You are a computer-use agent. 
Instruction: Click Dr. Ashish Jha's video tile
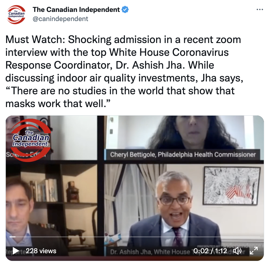(184, 210)
